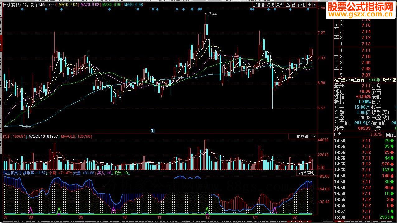Open the 同行业 peers tab
The width and height of the screenshot is (397, 223).
coord(391,135)
